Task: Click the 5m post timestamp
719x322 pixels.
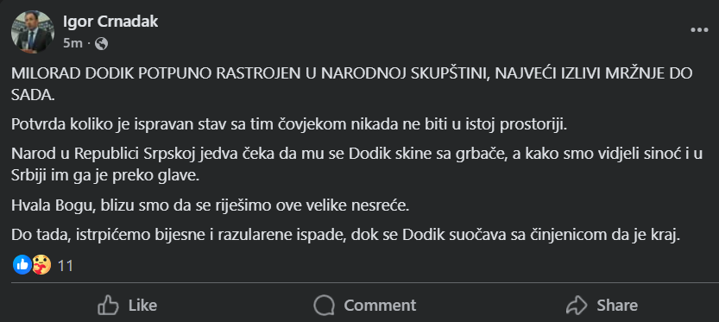Action: [x=73, y=43]
